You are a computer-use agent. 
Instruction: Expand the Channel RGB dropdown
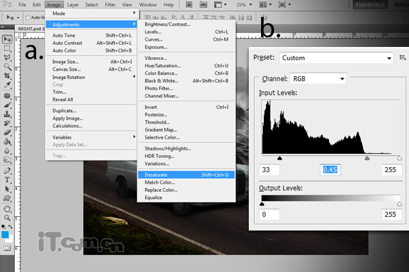coord(318,79)
